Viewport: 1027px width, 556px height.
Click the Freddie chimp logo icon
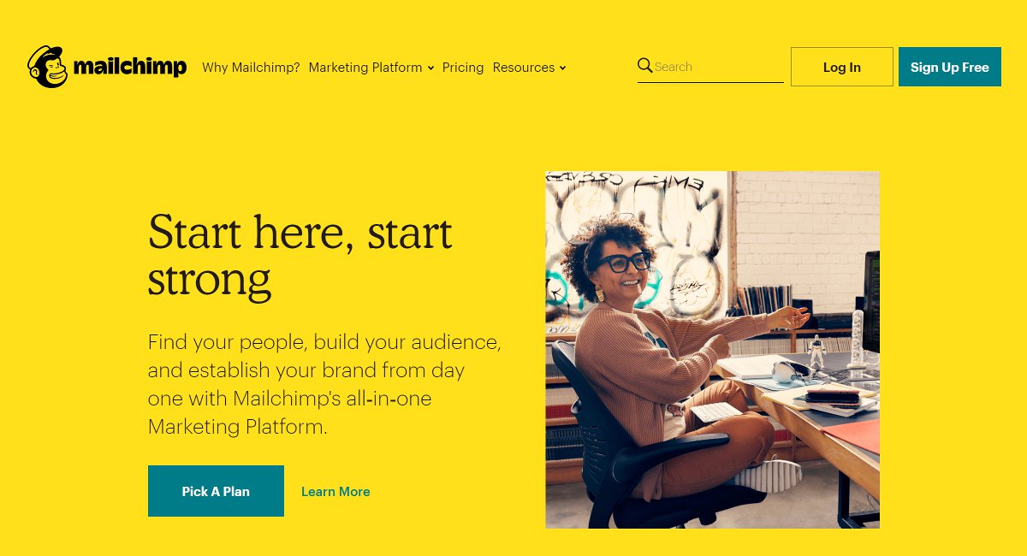pyautogui.click(x=47, y=67)
